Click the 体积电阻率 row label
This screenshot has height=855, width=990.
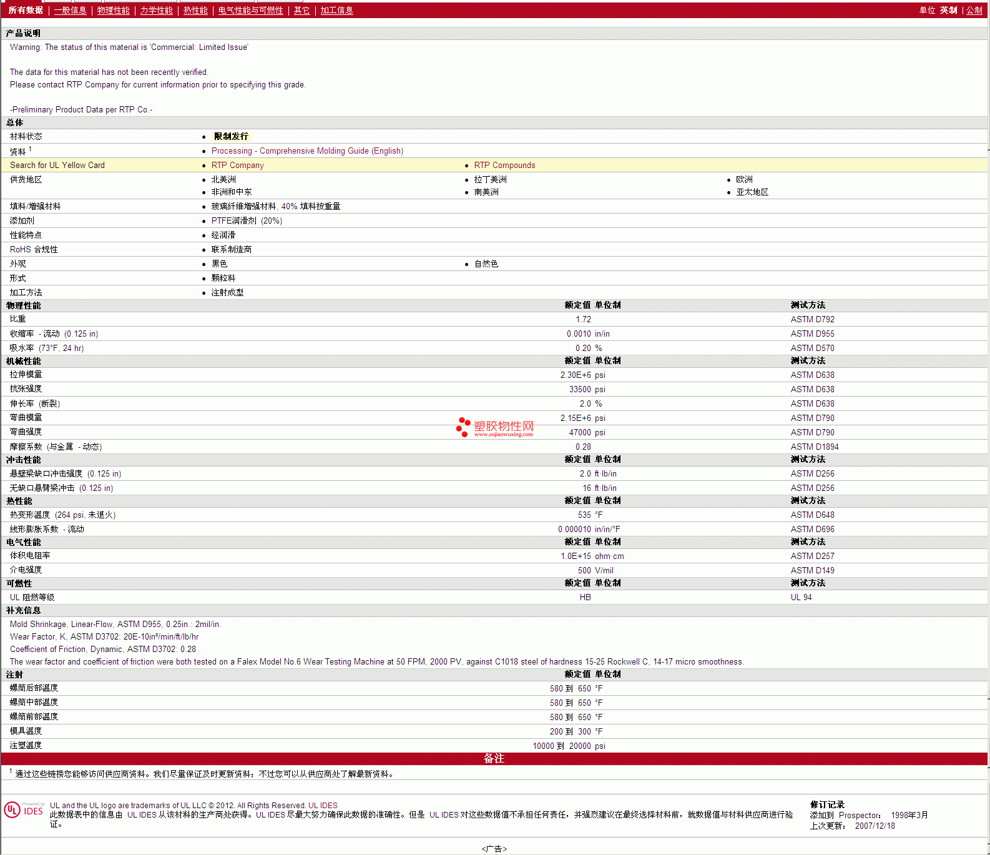pos(30,556)
